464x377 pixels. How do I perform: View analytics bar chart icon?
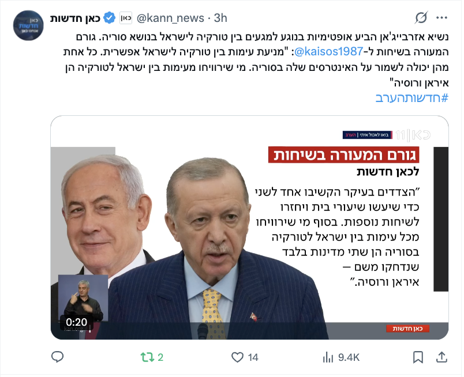tap(328, 357)
